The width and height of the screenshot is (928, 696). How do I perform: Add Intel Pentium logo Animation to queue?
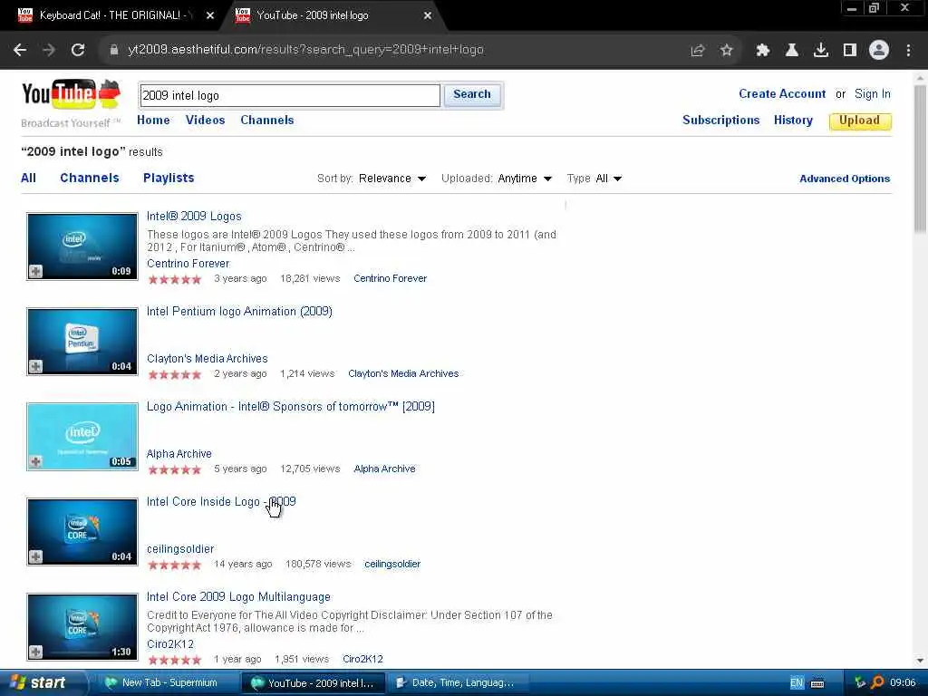click(35, 366)
